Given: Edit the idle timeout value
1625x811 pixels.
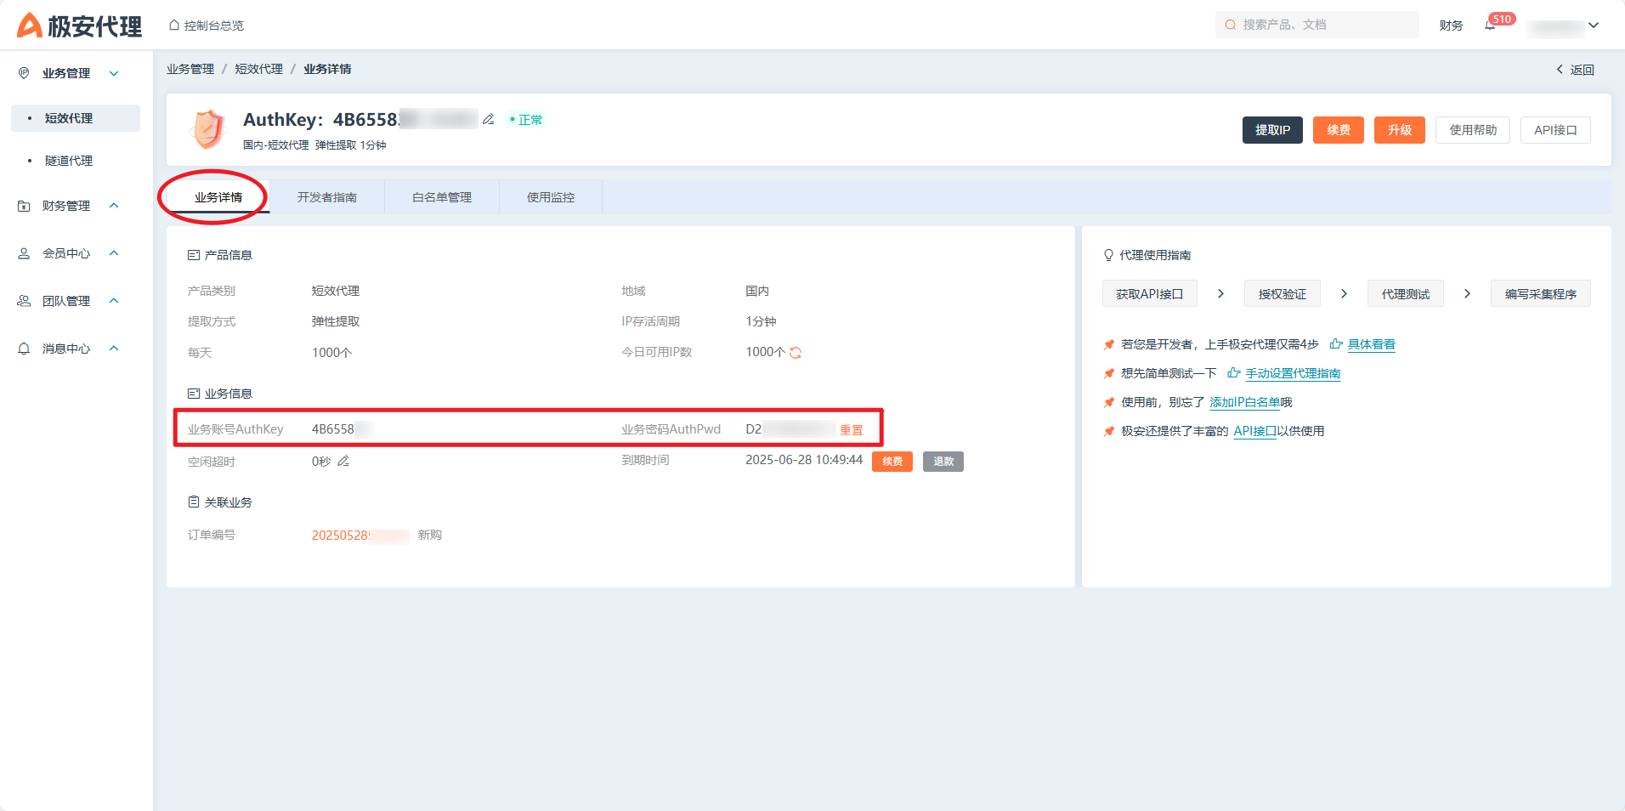Looking at the screenshot, I should point(343,462).
